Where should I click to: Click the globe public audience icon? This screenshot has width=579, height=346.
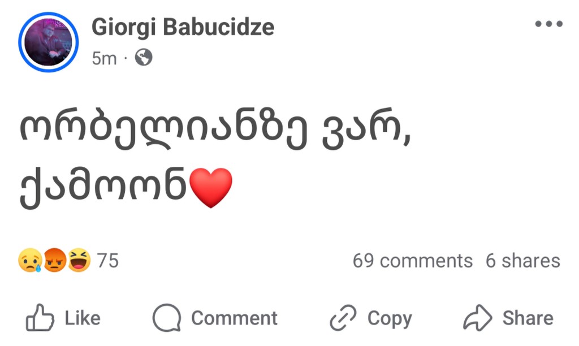coord(144,57)
